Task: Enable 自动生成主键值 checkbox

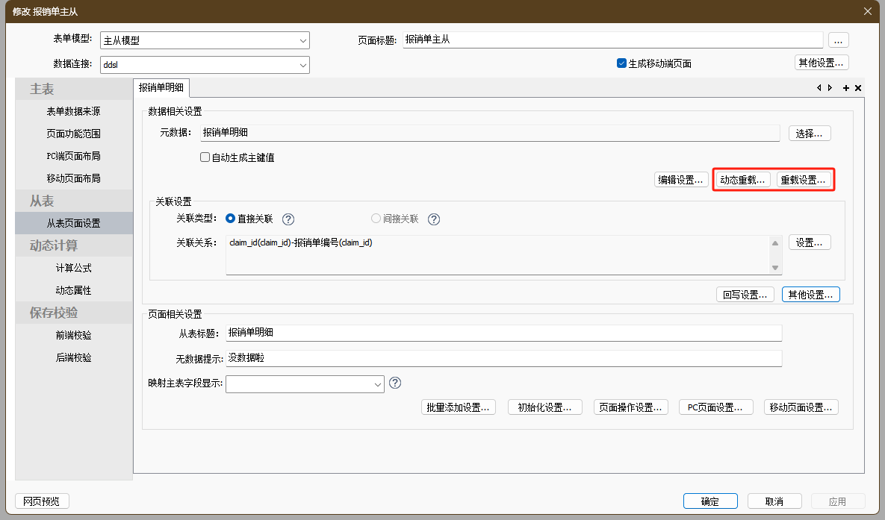Action: pos(205,157)
